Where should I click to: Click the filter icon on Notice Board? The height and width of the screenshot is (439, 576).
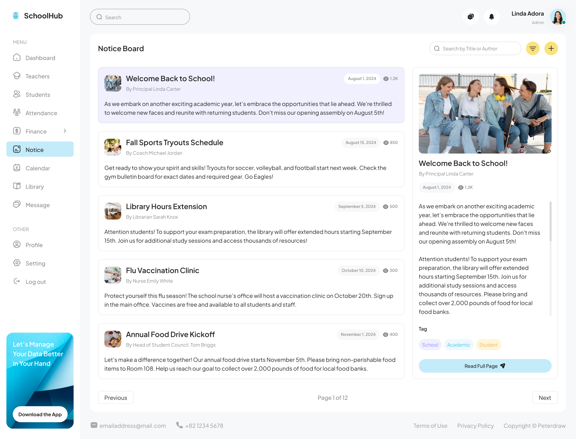click(x=533, y=48)
